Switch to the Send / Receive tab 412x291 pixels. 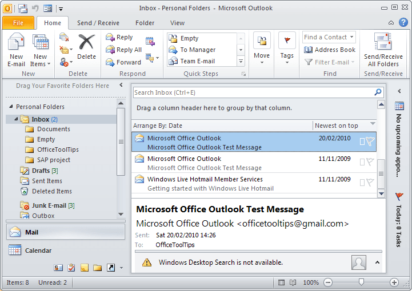coord(98,23)
